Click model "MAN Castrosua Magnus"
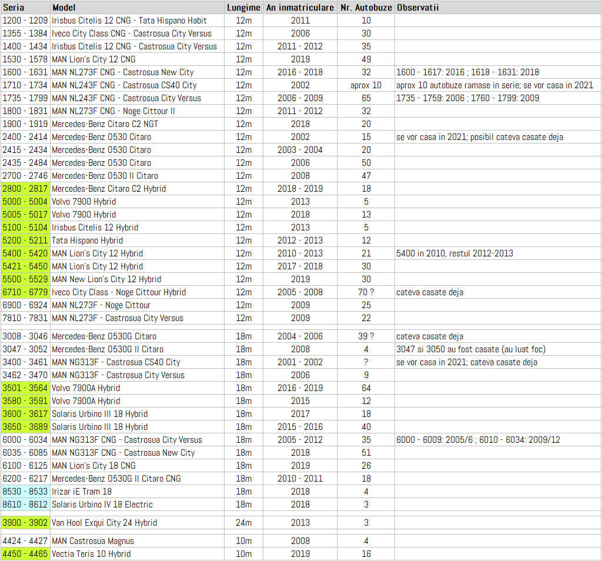The width and height of the screenshot is (602, 561). pyautogui.click(x=93, y=541)
